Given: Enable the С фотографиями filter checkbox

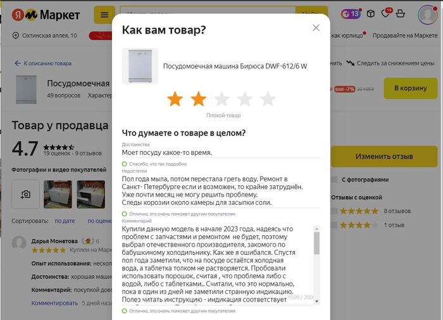Looking at the screenshot, I should 335,180.
